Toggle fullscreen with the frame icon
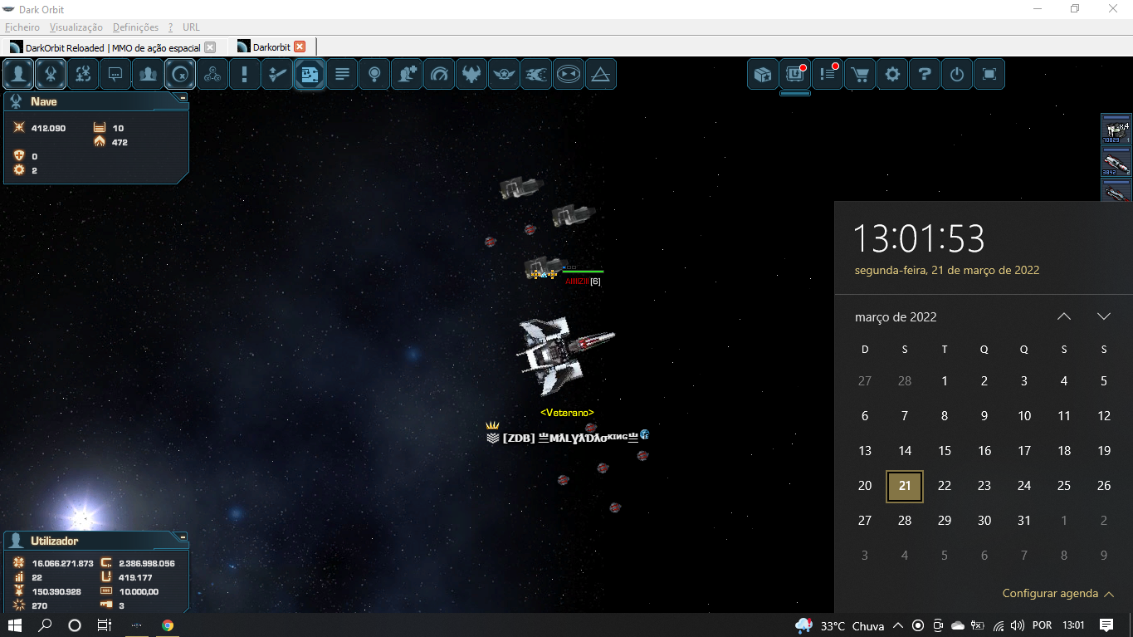 pyautogui.click(x=989, y=74)
